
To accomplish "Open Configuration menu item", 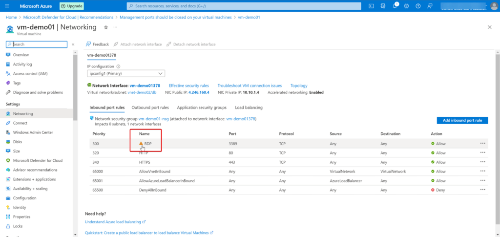I will [x=24, y=198].
